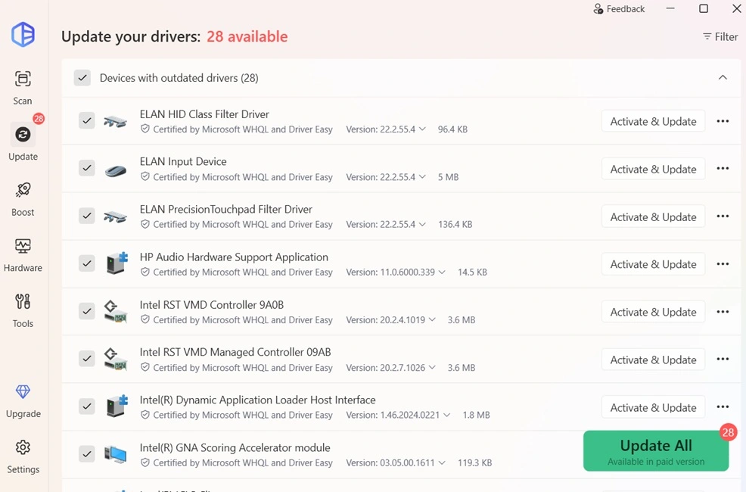Open the Boost rocket section
Viewport: 746px width, 492px height.
[23, 199]
